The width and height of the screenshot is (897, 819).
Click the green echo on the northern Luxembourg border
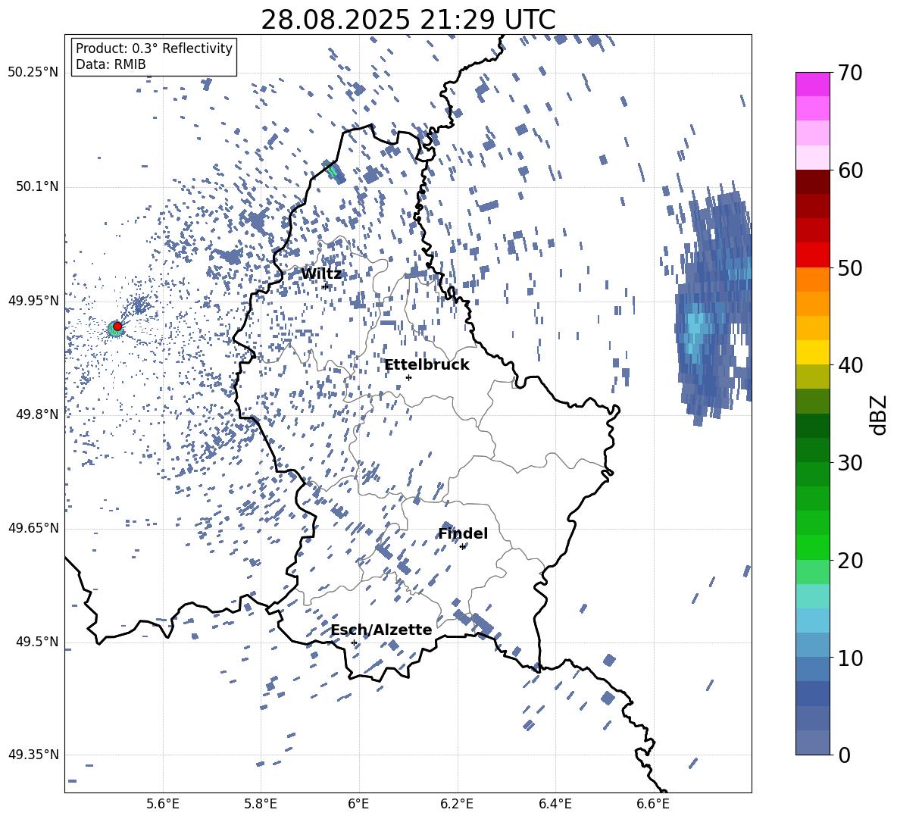(333, 170)
